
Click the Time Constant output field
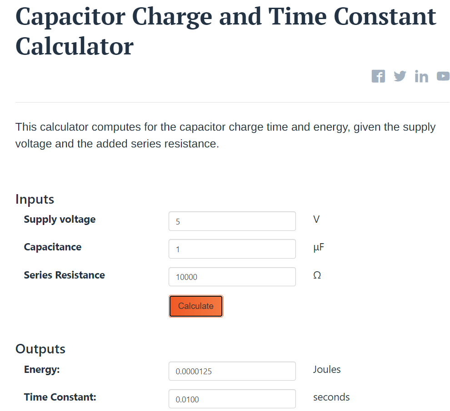click(232, 399)
